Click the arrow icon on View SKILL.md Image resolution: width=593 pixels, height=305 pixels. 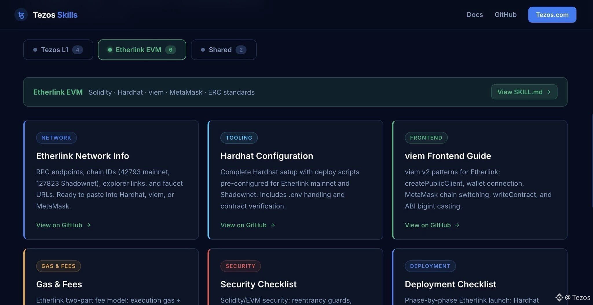click(548, 92)
